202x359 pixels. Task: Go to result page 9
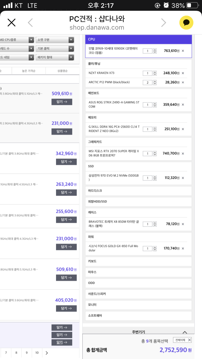coord(27,353)
